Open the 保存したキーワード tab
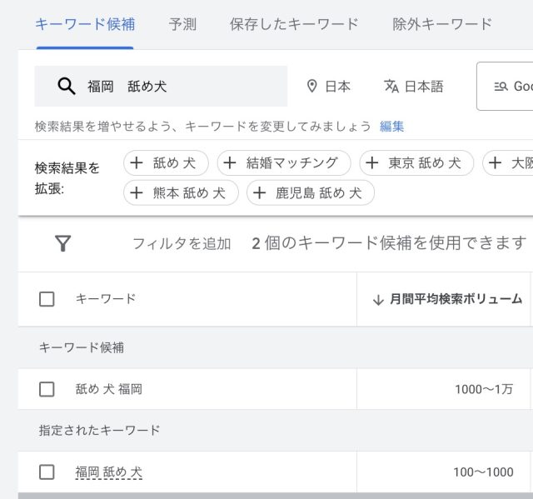Image resolution: width=533 pixels, height=499 pixels. coord(294,24)
